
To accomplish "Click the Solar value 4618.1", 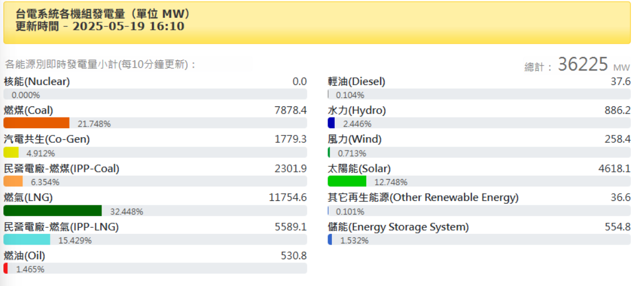I will pos(615,169).
